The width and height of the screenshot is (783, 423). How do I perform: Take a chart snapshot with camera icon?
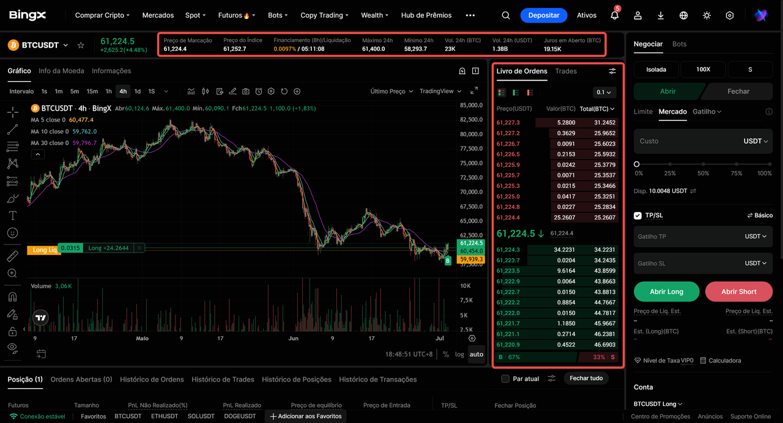[x=246, y=92]
